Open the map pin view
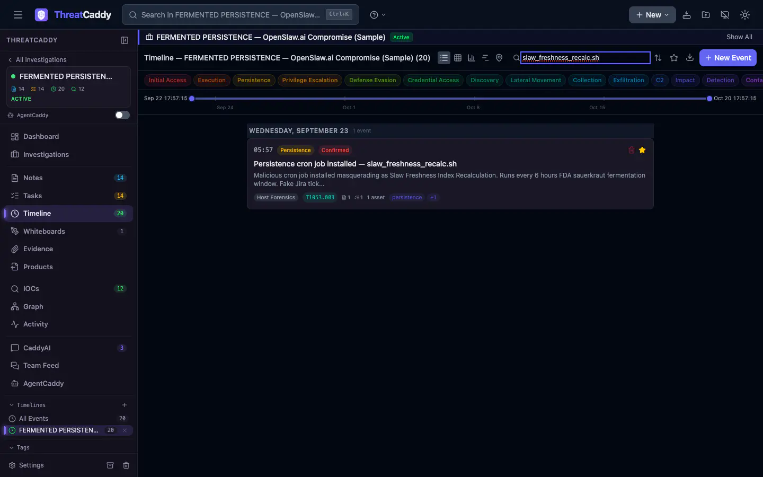 pos(499,58)
